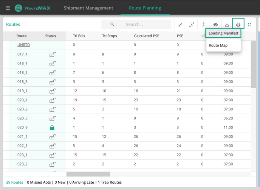The width and height of the screenshot is (260, 190).
Task: Open the print dropdown menu
Action: pos(238,25)
